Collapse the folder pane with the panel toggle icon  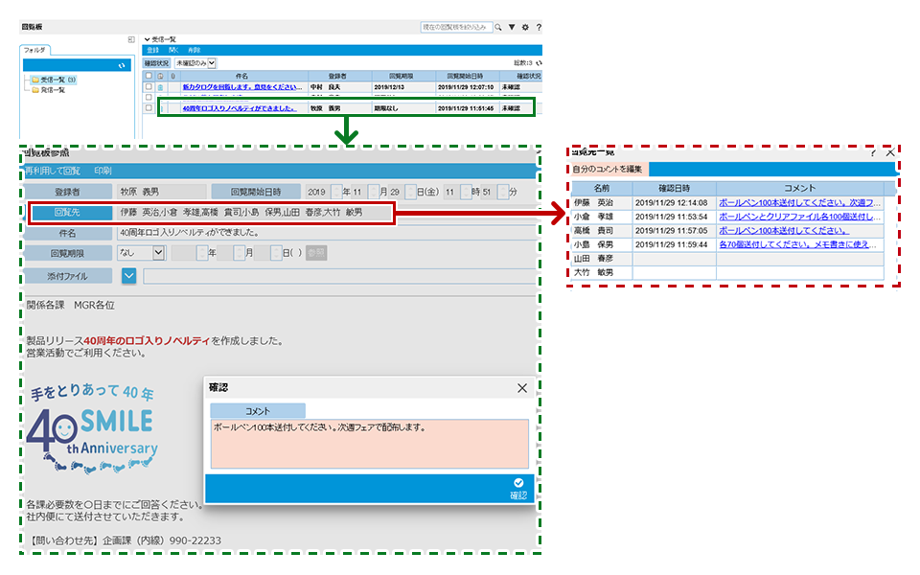point(131,39)
